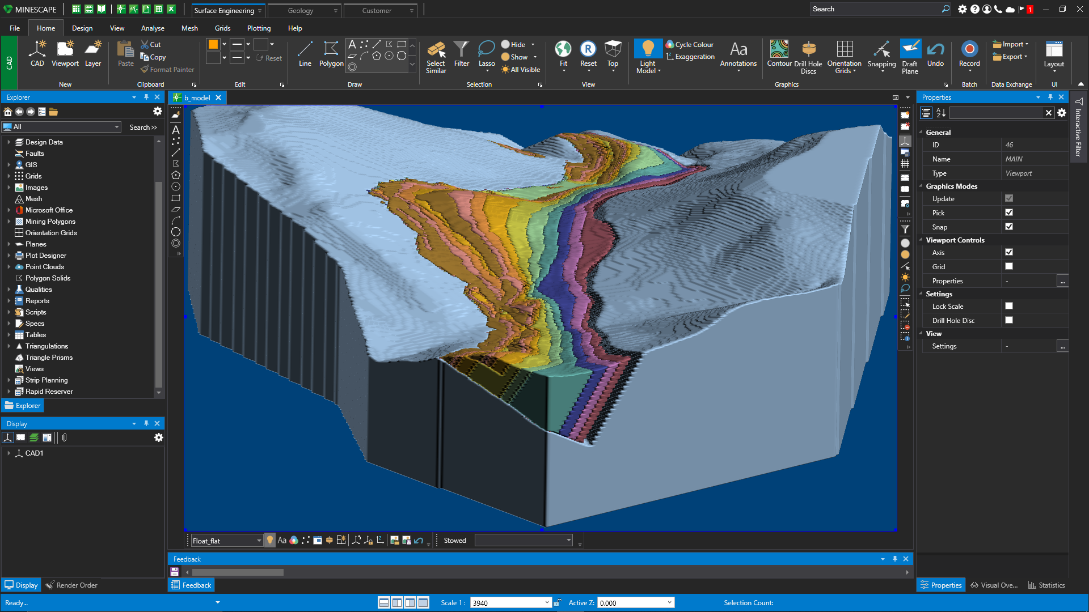Enable the Lock Scale checkbox
Viewport: 1089px width, 612px height.
pos(1009,306)
